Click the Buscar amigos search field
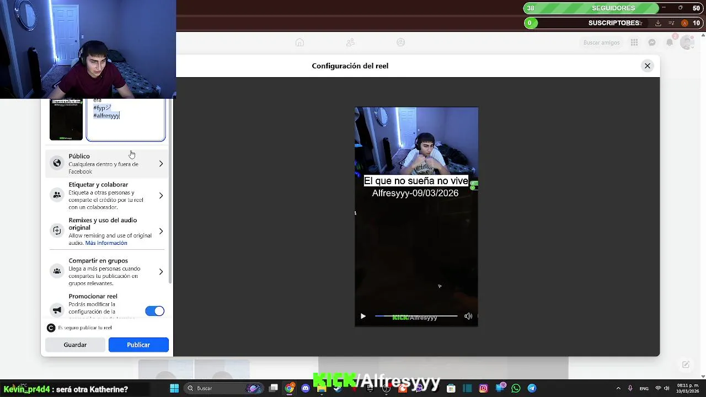 [x=601, y=42]
